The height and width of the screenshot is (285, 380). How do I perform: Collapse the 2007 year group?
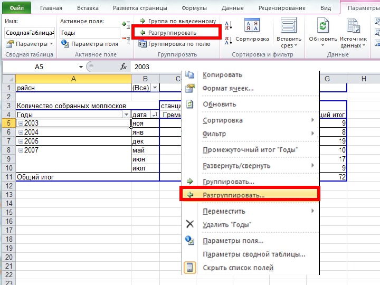pyautogui.click(x=20, y=150)
